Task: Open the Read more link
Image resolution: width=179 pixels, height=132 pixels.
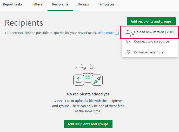Action: coord(106,33)
